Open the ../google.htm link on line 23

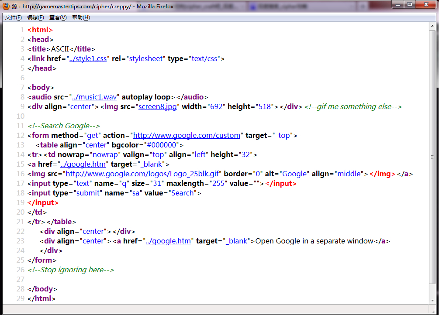click(168, 241)
